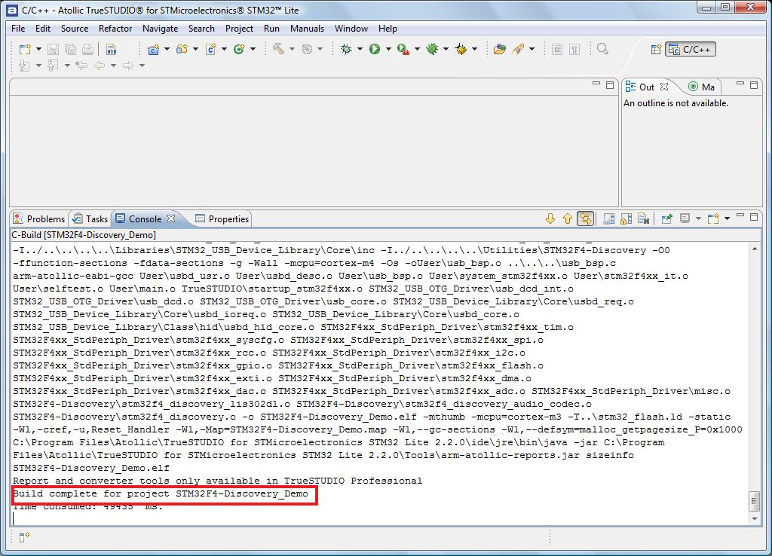Viewport: 772px width, 556px height.
Task: Click the Save All icon
Action: 70,49
